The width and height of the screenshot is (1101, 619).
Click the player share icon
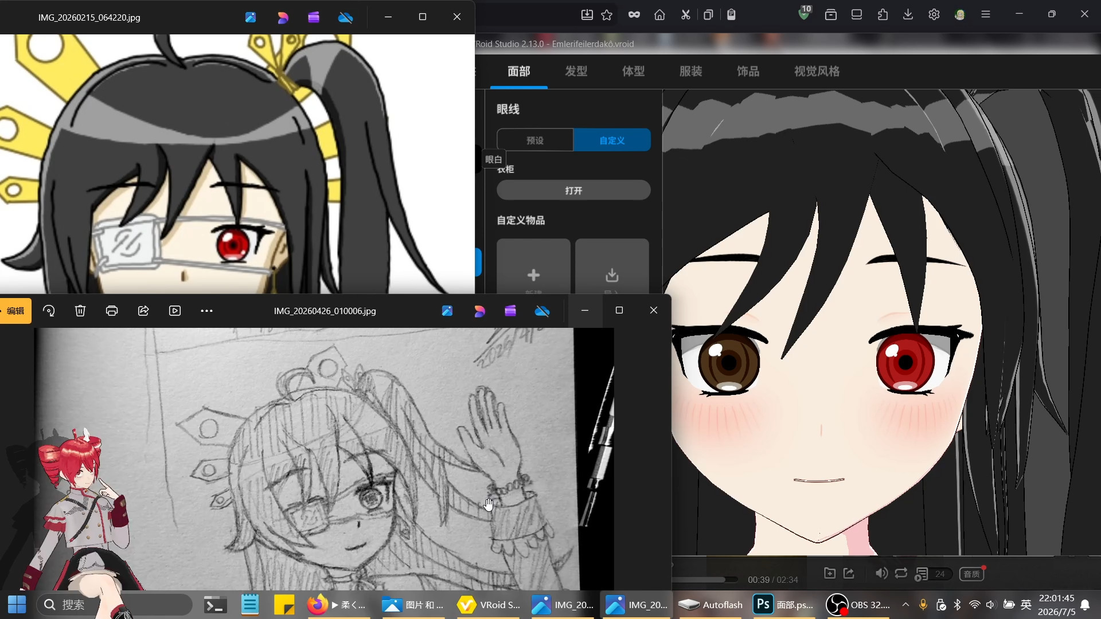tap(849, 573)
